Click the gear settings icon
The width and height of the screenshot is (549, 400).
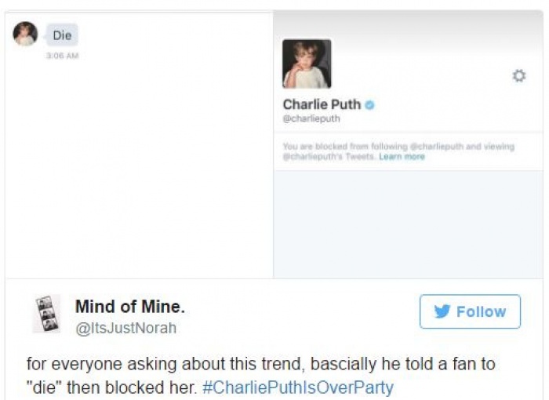click(518, 76)
